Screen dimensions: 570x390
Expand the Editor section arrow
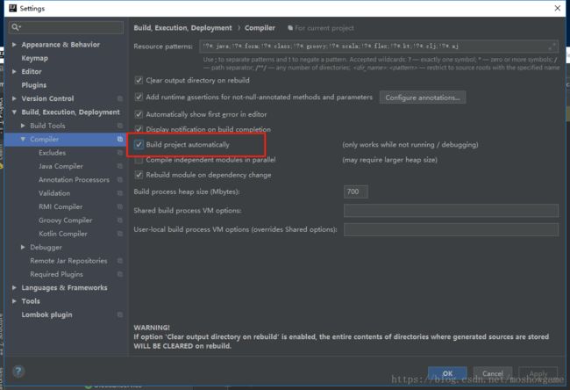click(x=14, y=71)
